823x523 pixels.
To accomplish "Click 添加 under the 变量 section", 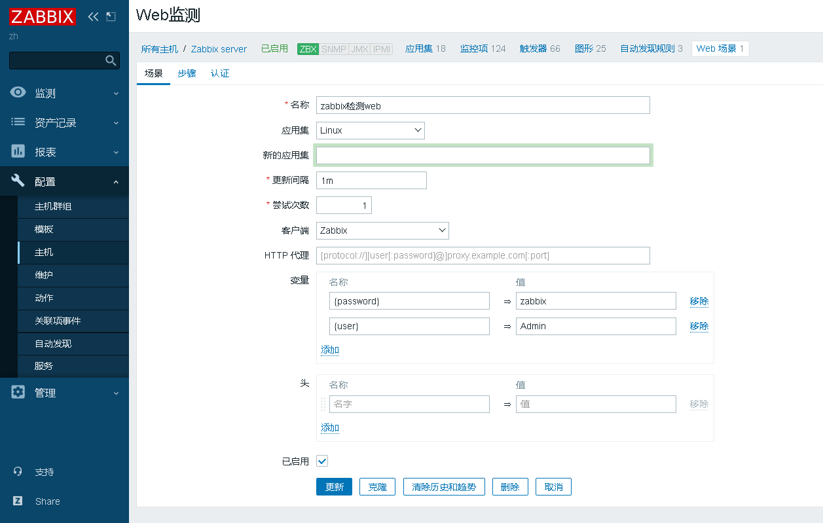I will point(330,350).
